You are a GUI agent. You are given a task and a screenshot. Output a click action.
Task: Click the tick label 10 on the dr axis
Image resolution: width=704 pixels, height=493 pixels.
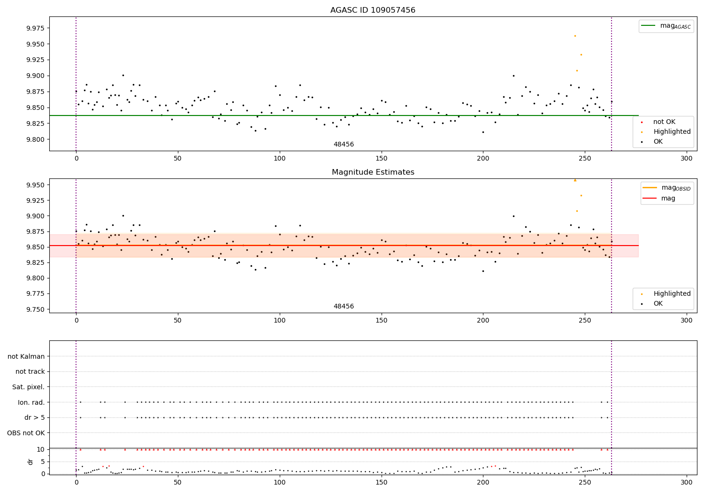(x=41, y=449)
